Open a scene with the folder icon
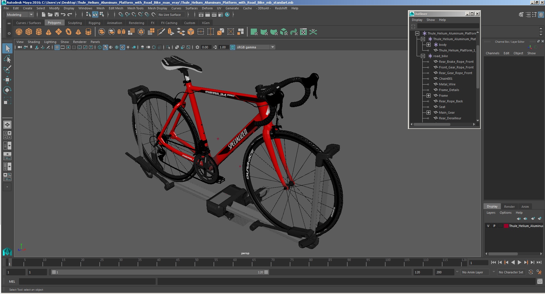This screenshot has width=545, height=294. (x=50, y=15)
